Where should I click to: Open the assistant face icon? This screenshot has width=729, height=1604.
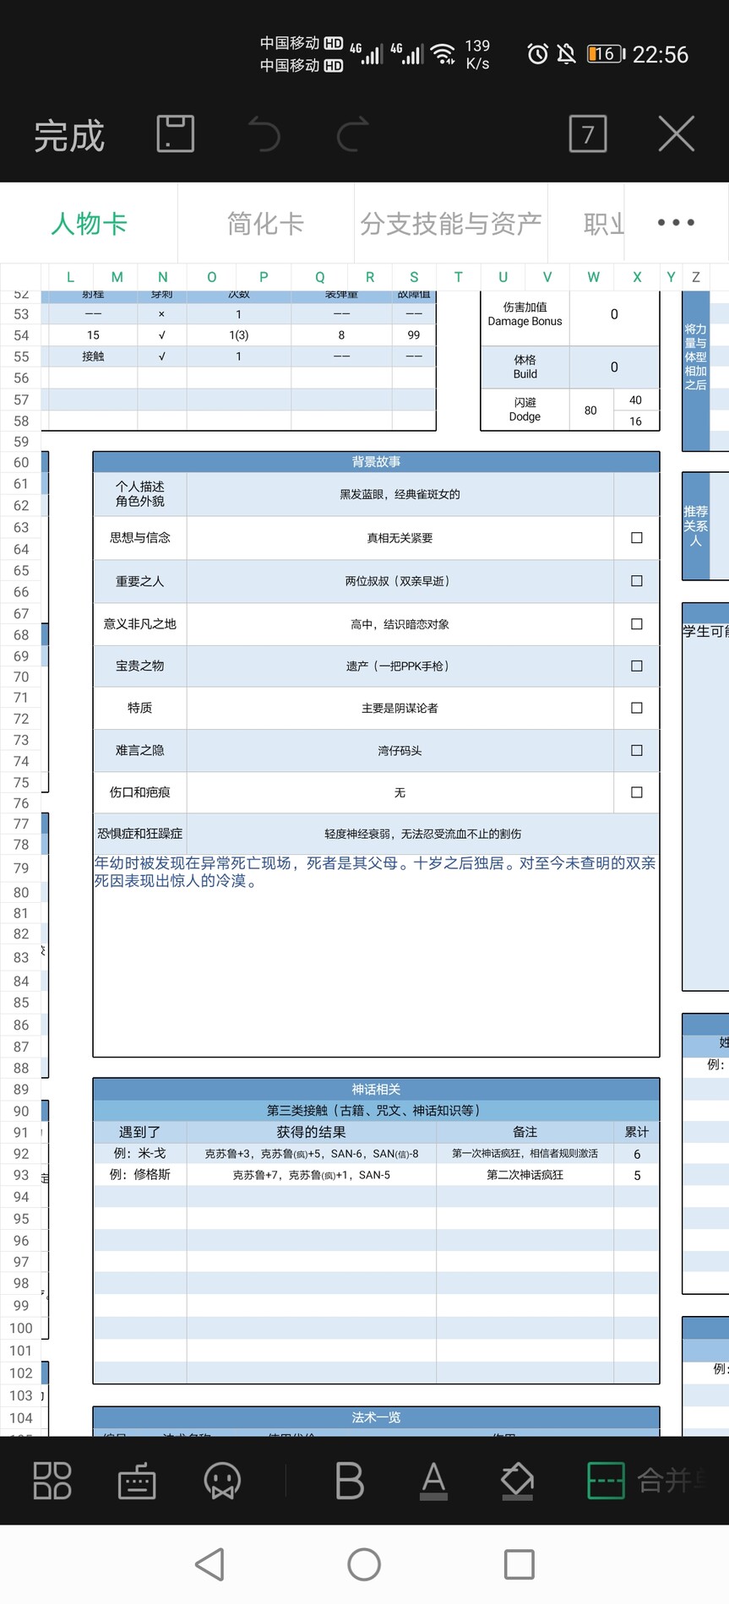(222, 1481)
